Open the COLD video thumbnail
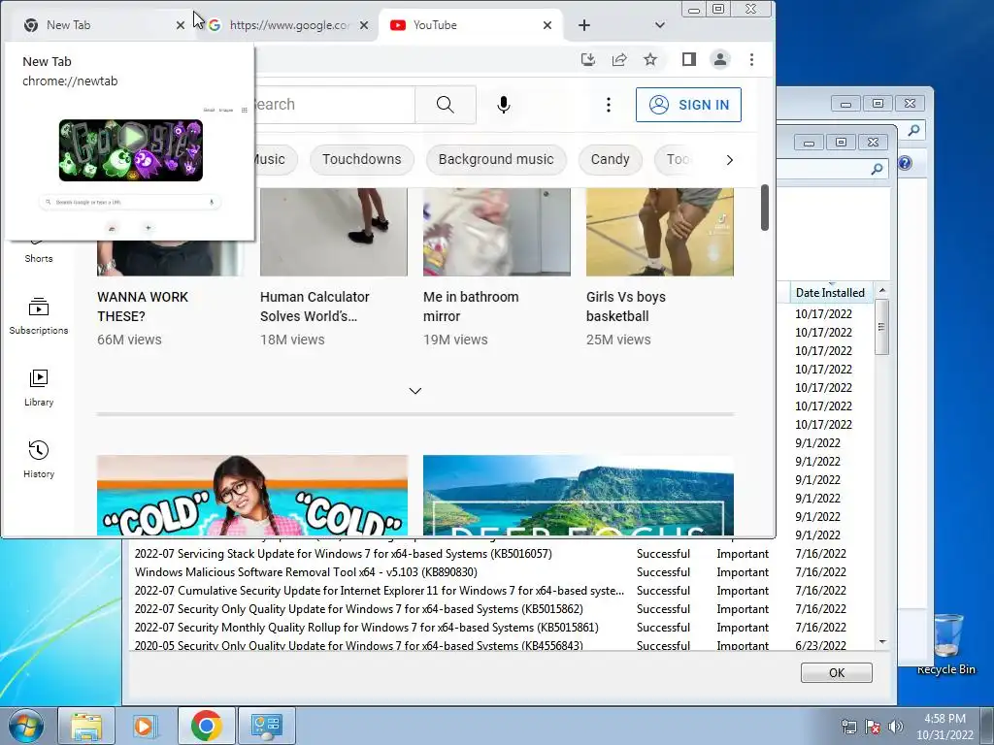 click(252, 496)
